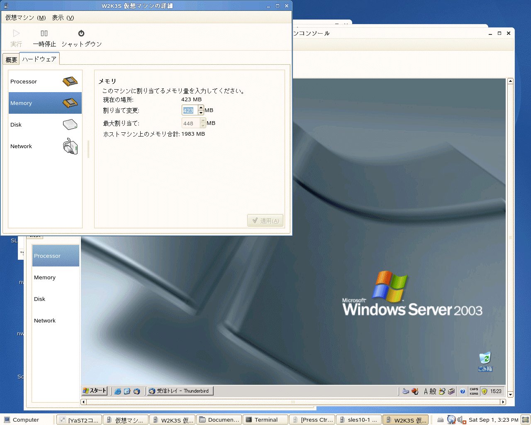Switch to the [Press Ctr... taskbar window
Viewport: 531px width, 425px height.
(312, 420)
